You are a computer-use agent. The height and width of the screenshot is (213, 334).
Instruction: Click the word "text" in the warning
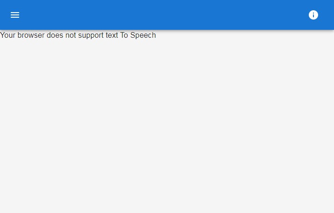(x=112, y=35)
